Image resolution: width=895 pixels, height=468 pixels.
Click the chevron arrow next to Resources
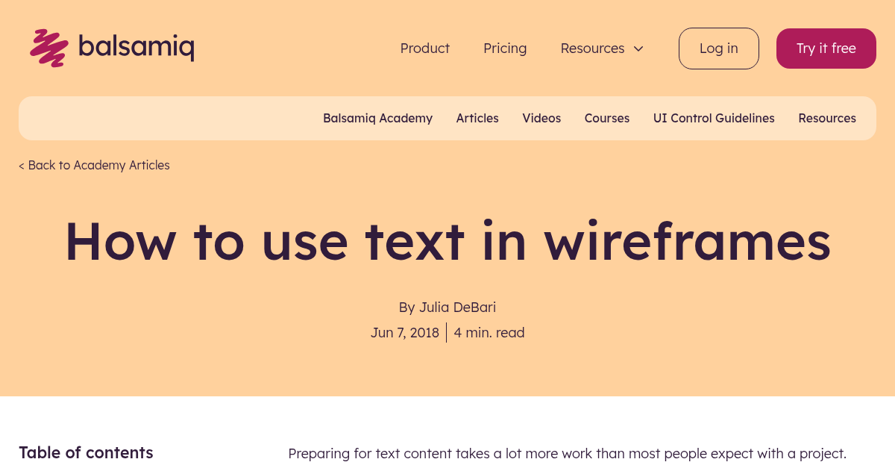(x=638, y=49)
